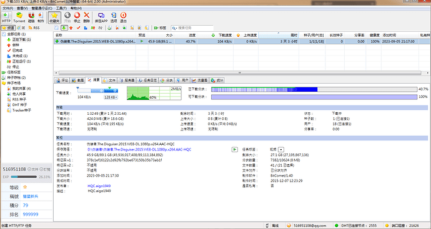Expand the search box magnifier dropdown
Screen dimensions: 431x229
click(174, 28)
